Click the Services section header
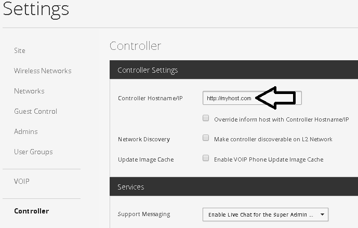The image size is (358, 228). [131, 186]
